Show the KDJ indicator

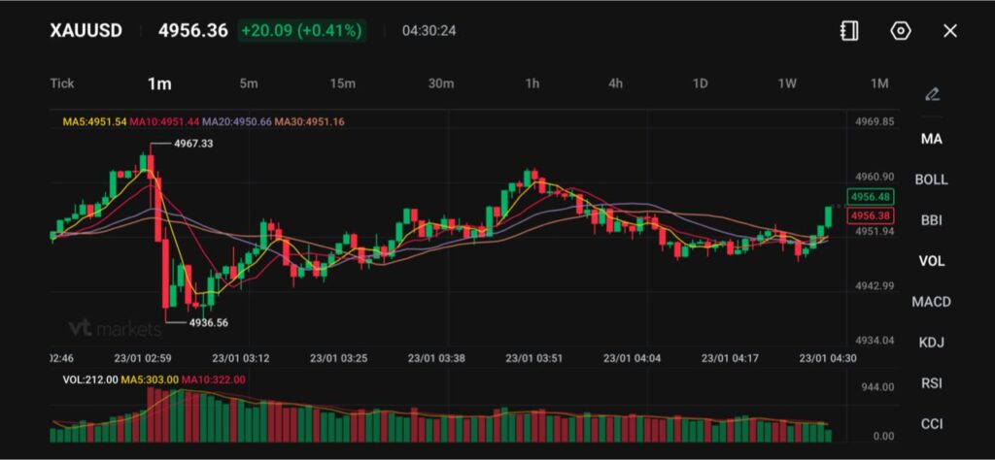click(x=931, y=343)
